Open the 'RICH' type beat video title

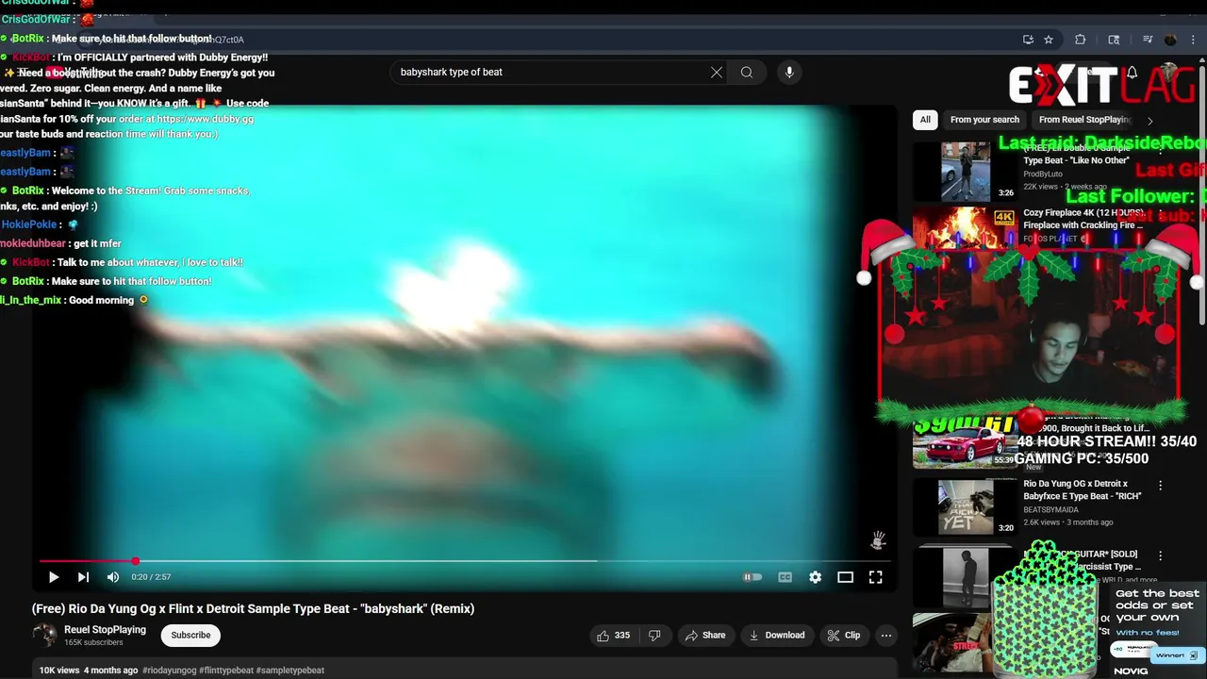pos(1083,489)
